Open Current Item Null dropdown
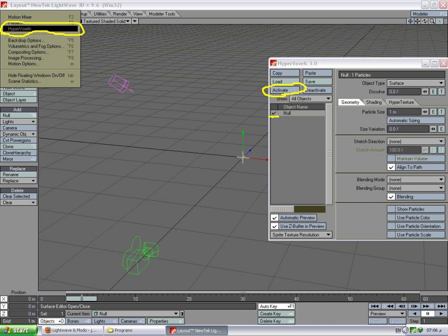The image size is (448, 336). pyautogui.click(x=136, y=314)
